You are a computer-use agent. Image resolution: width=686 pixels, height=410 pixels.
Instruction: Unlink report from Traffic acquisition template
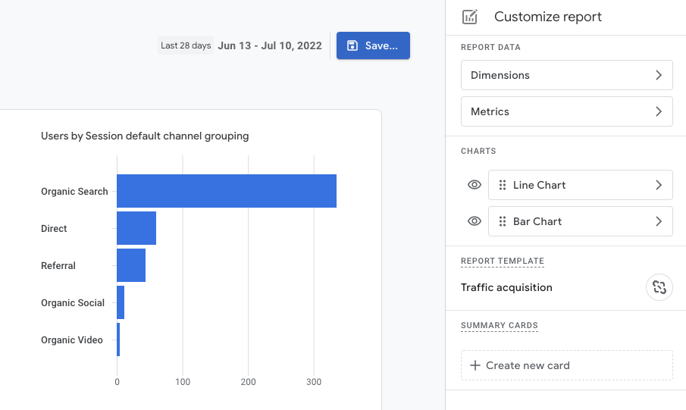click(x=659, y=287)
